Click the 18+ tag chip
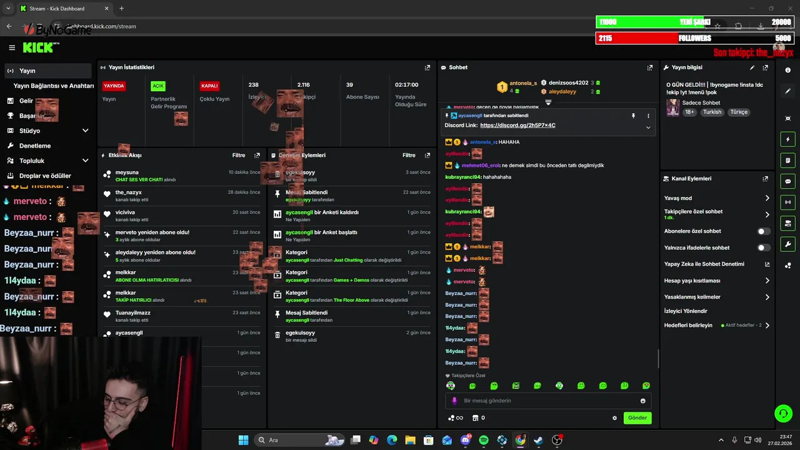The width and height of the screenshot is (800, 450). coord(689,112)
